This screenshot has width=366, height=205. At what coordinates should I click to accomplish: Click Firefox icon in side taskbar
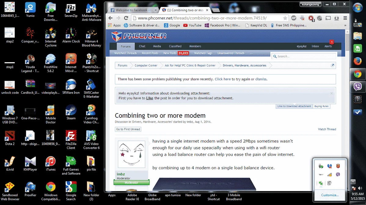[x=357, y=61]
